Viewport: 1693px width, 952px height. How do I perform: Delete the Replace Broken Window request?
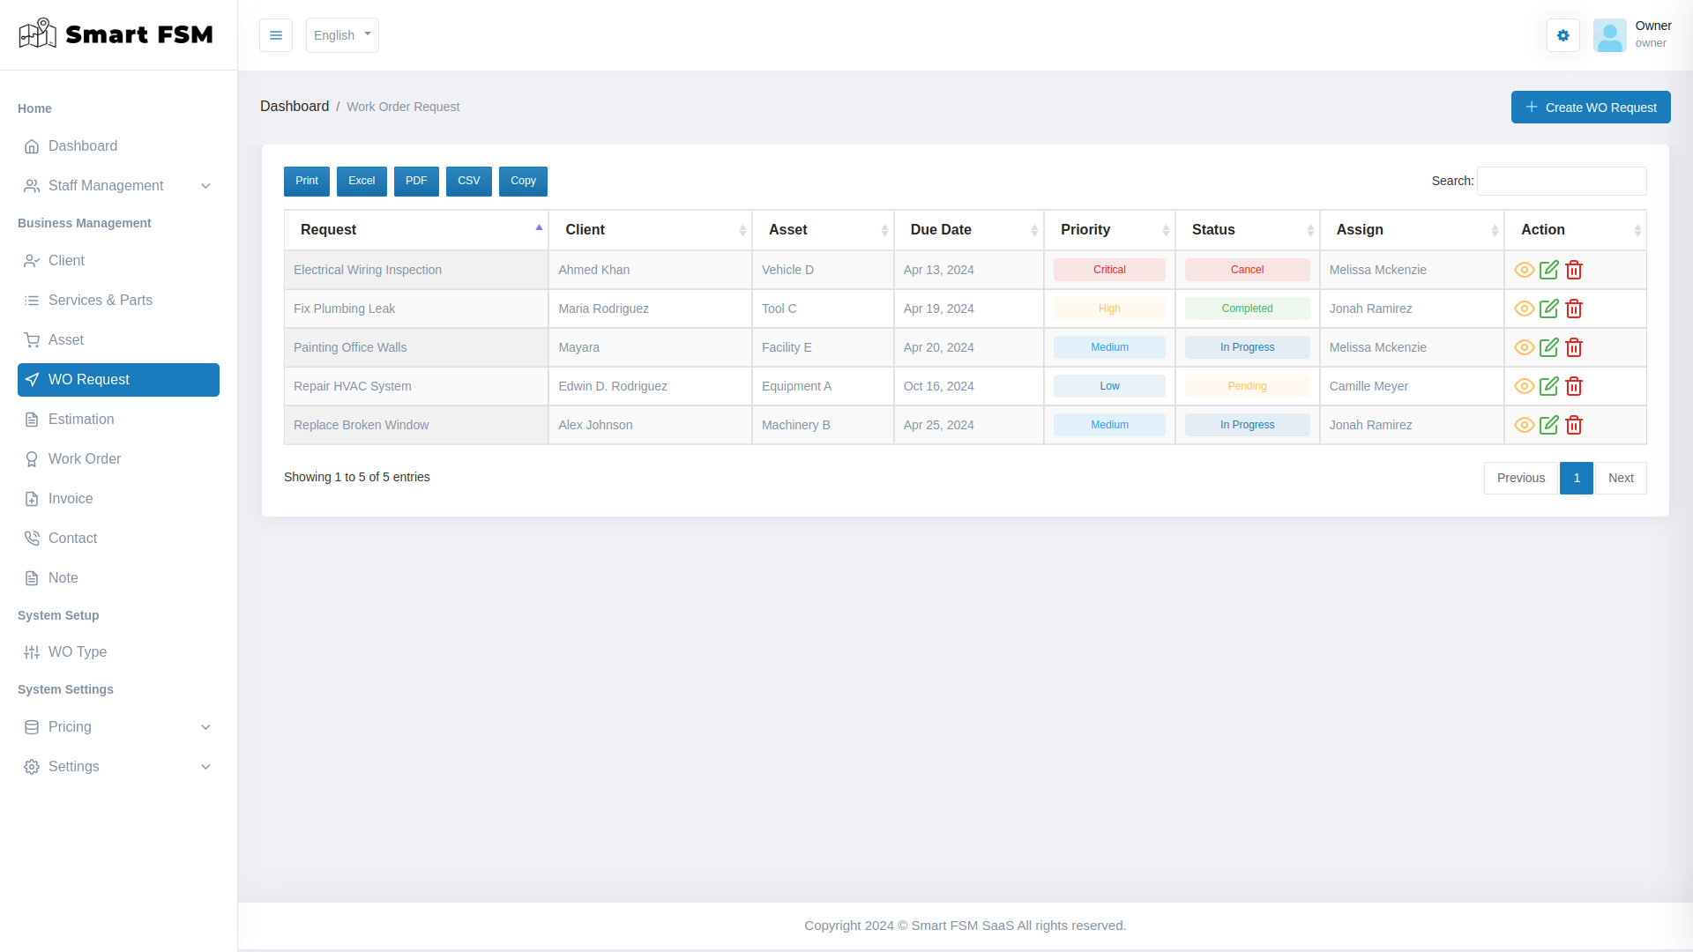pyautogui.click(x=1574, y=425)
